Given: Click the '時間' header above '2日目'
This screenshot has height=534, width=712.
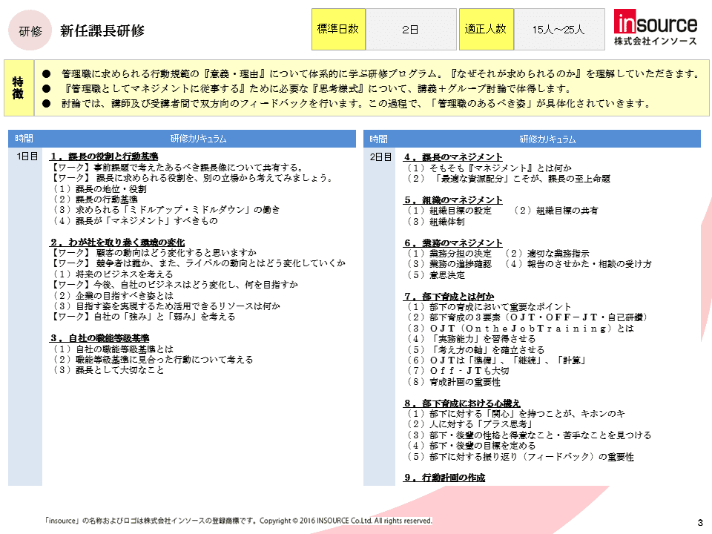Looking at the screenshot, I should click(378, 139).
